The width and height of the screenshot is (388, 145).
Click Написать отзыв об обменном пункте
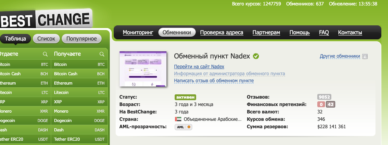pos(214,81)
